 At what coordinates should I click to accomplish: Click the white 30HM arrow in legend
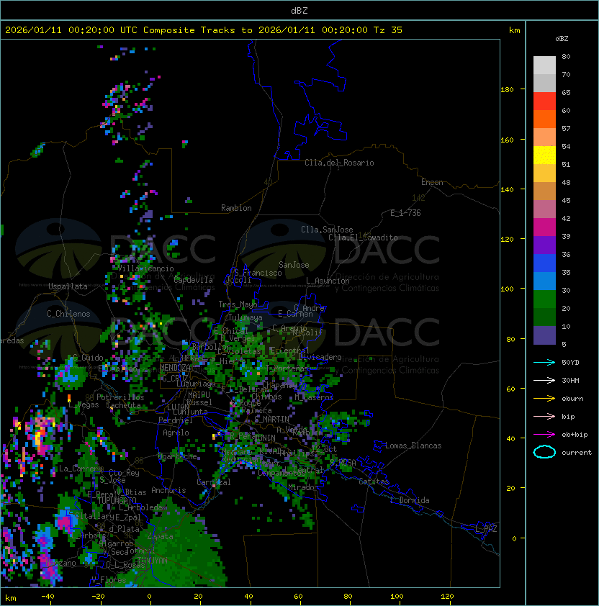[x=544, y=380]
